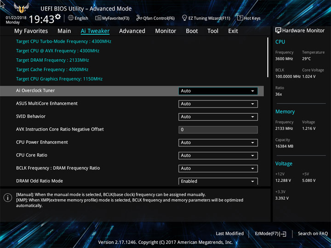Open ASUS MultiCore Enhancement dropdown
The image size is (331, 248).
[x=218, y=104]
